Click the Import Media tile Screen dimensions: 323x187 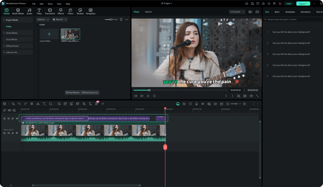49,34
